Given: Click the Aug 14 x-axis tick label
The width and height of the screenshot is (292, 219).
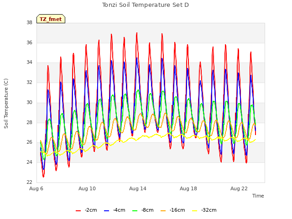Looking at the screenshot, I should click(x=138, y=188).
